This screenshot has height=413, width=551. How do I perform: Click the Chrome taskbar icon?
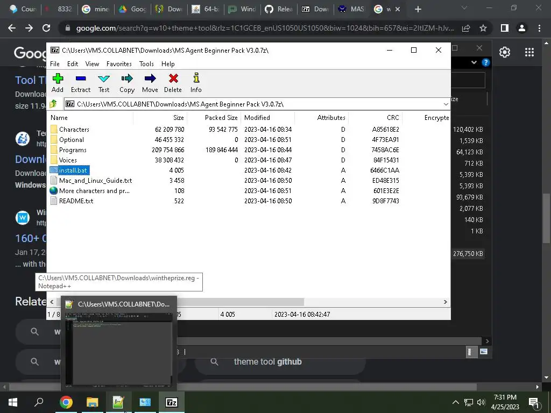66,402
